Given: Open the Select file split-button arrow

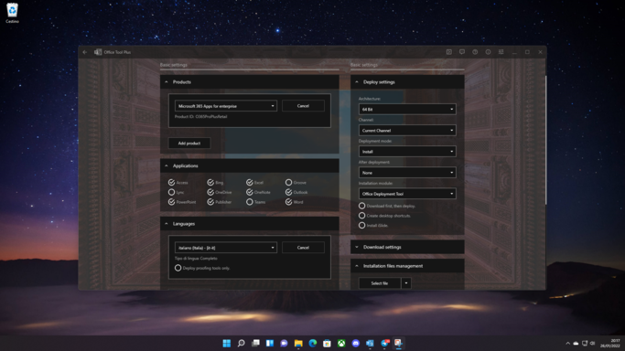Looking at the screenshot, I should 406,283.
